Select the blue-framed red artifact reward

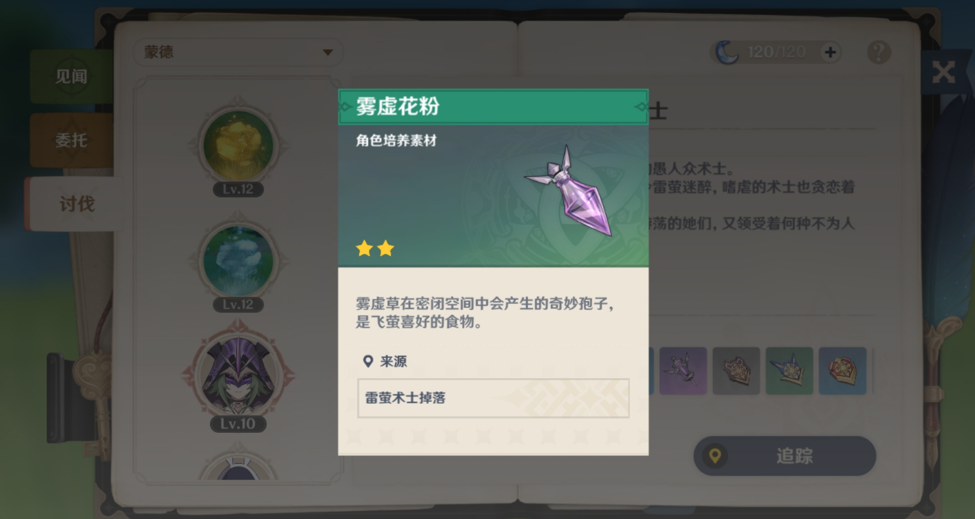coord(843,371)
